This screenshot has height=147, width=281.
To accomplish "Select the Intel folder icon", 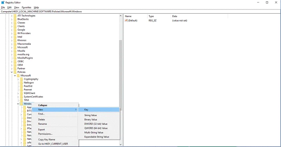I will click(15, 37).
